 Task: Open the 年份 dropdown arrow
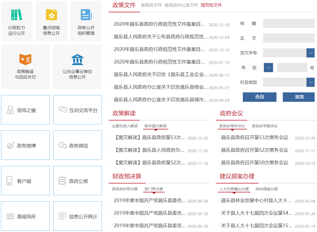pyautogui.click(x=268, y=67)
